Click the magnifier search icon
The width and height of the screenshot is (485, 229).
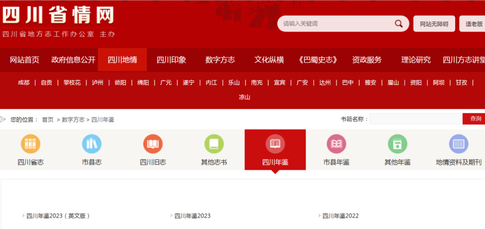399,24
